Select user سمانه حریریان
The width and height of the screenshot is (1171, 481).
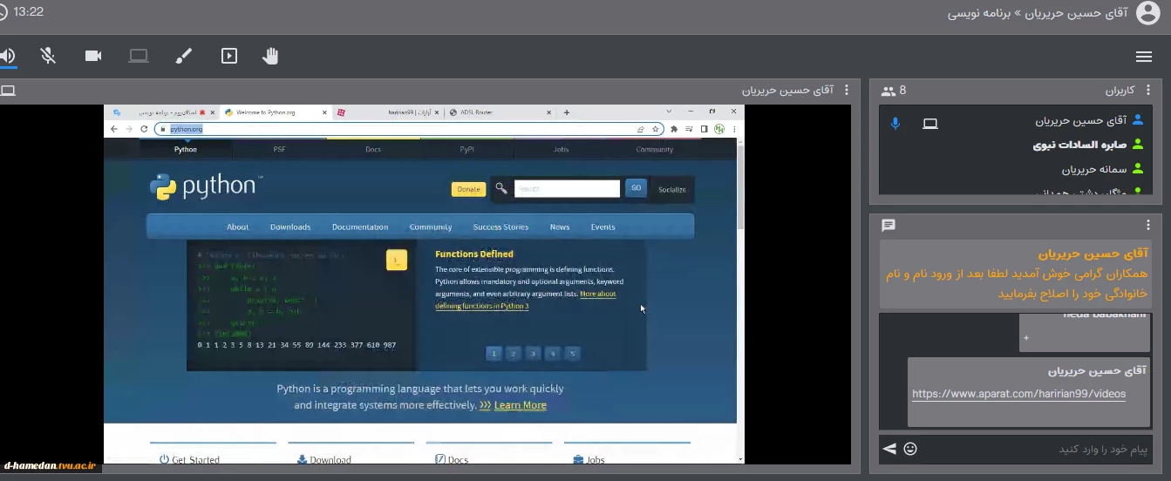point(1094,170)
